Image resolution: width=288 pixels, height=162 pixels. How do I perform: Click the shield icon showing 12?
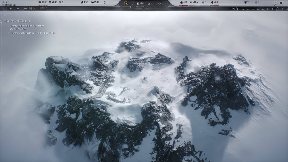tap(245, 2)
